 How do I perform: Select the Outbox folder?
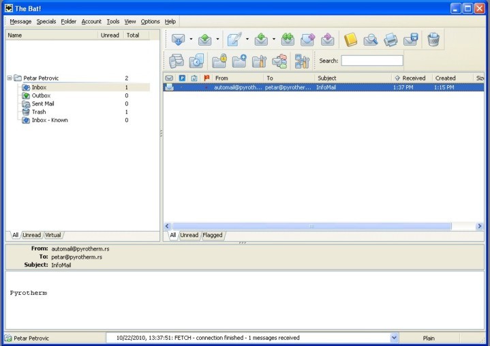(x=42, y=95)
